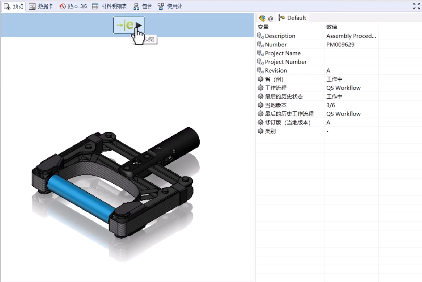Click the data card icon on 数据卡 tab
The height and width of the screenshot is (282, 422).
(32, 6)
